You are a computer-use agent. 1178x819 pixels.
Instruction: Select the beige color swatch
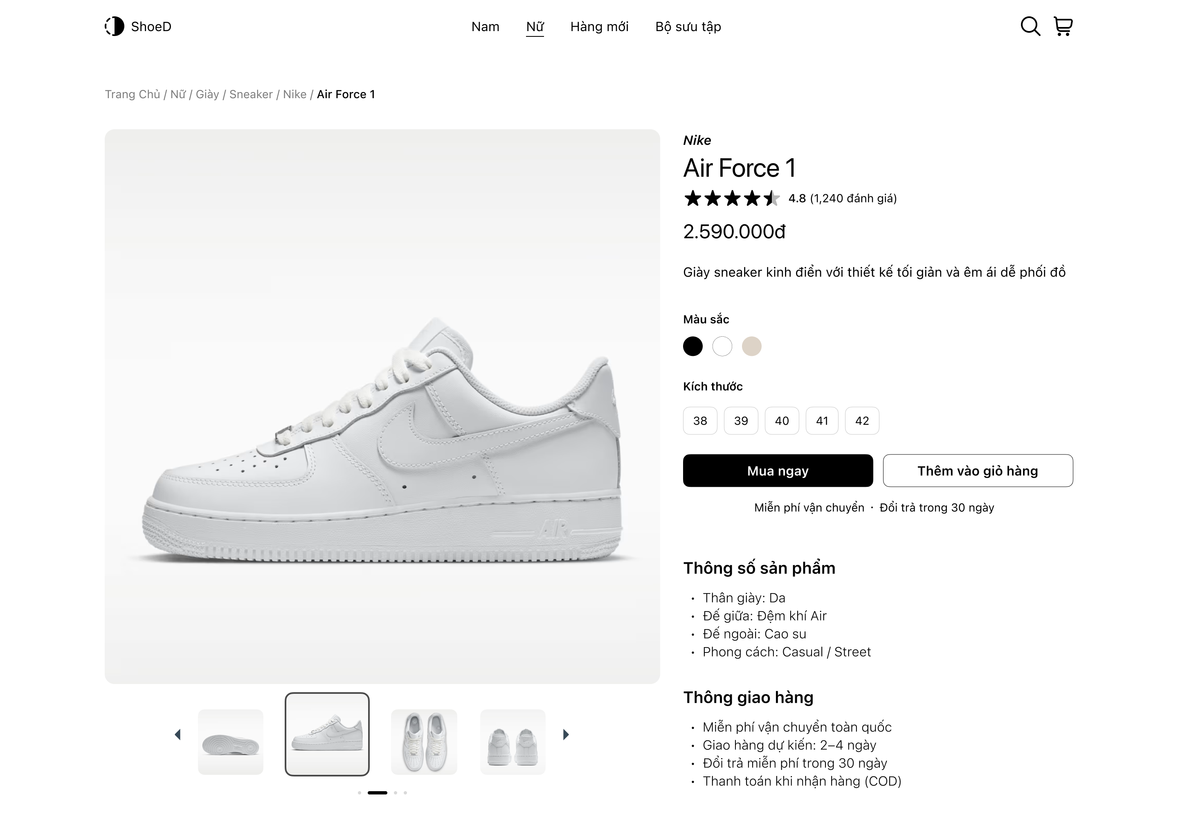(x=752, y=346)
